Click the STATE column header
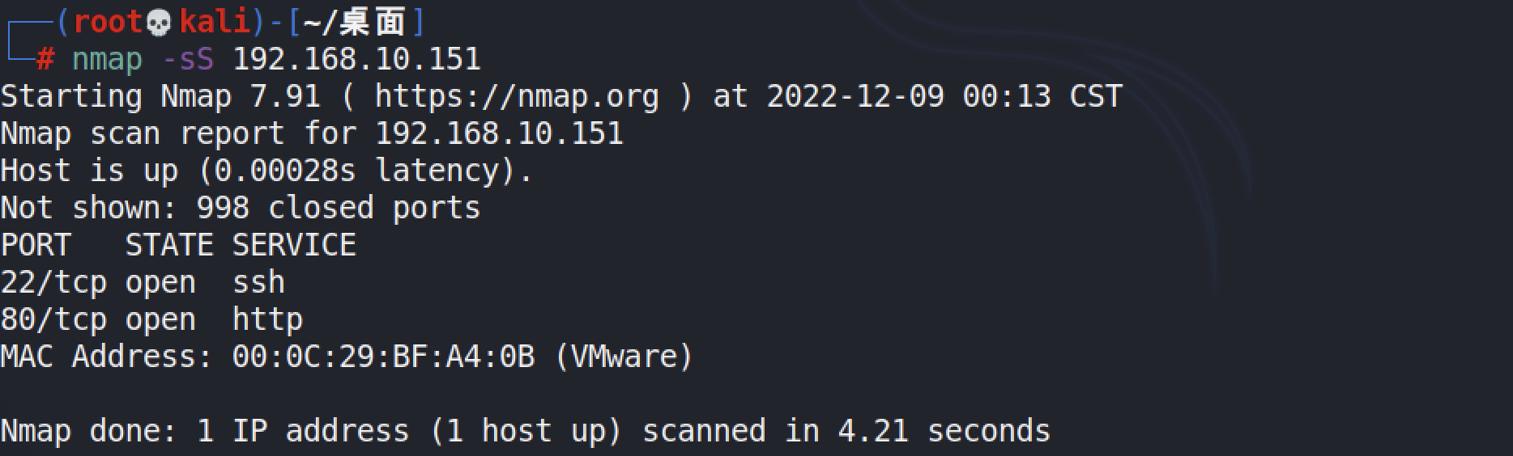The width and height of the screenshot is (1513, 456). pos(169,245)
